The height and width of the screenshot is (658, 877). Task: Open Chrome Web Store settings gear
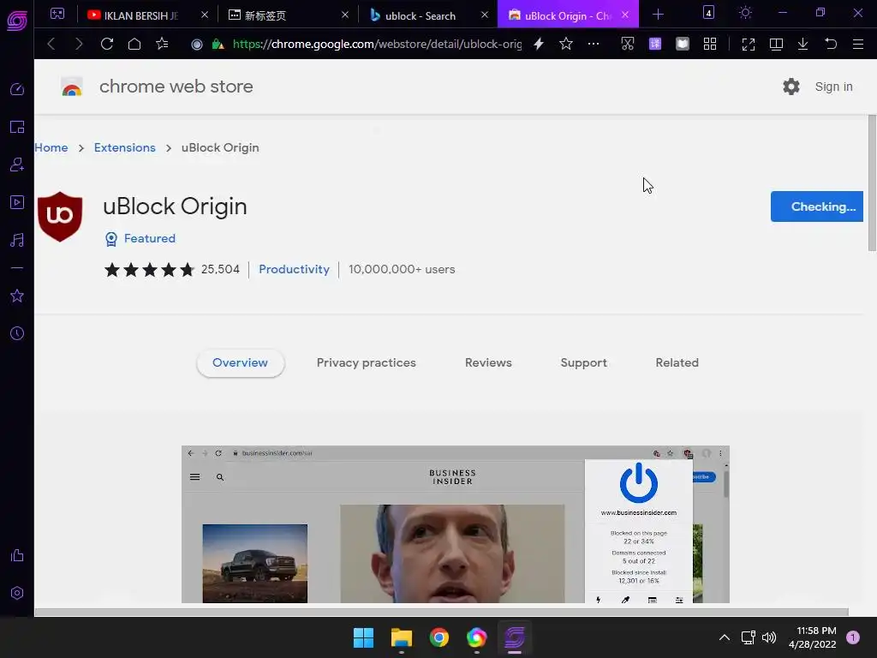(790, 87)
